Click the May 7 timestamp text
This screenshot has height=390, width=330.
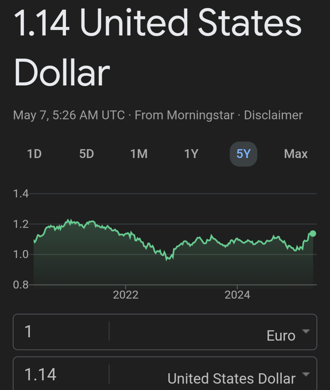click(x=69, y=115)
